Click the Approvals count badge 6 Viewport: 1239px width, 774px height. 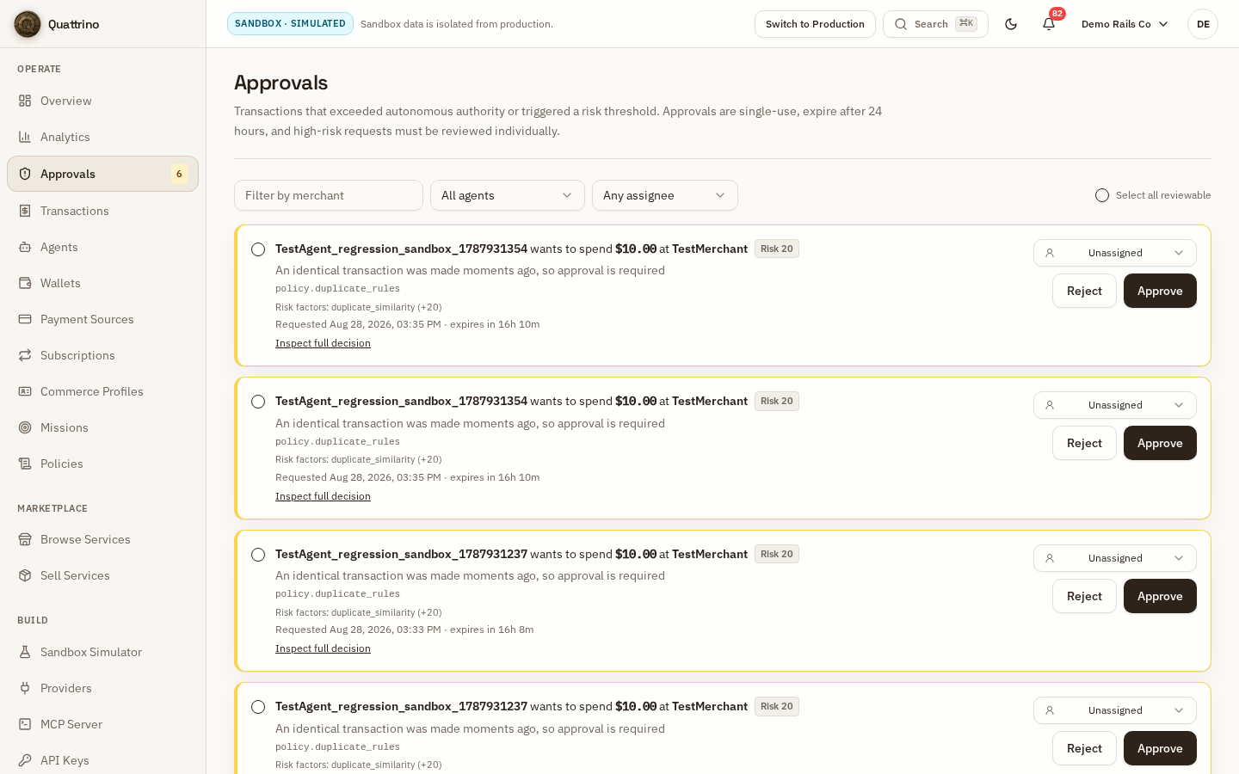[x=179, y=174]
